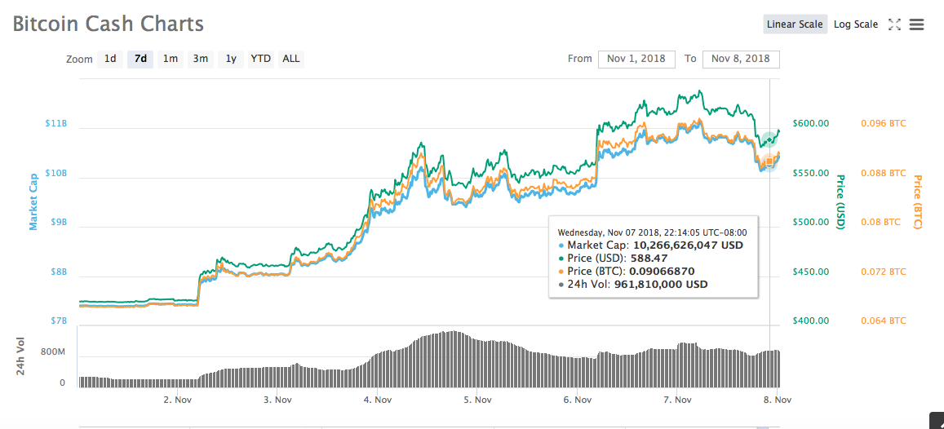Click the Market Cap axis title
944x429 pixels.
(x=33, y=201)
